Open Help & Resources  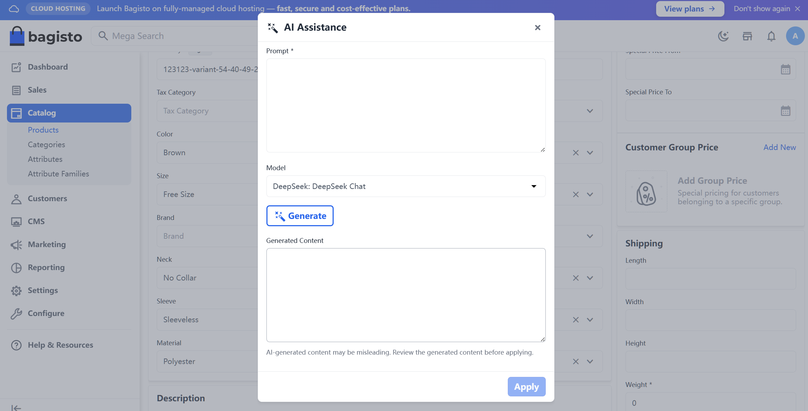click(x=69, y=345)
